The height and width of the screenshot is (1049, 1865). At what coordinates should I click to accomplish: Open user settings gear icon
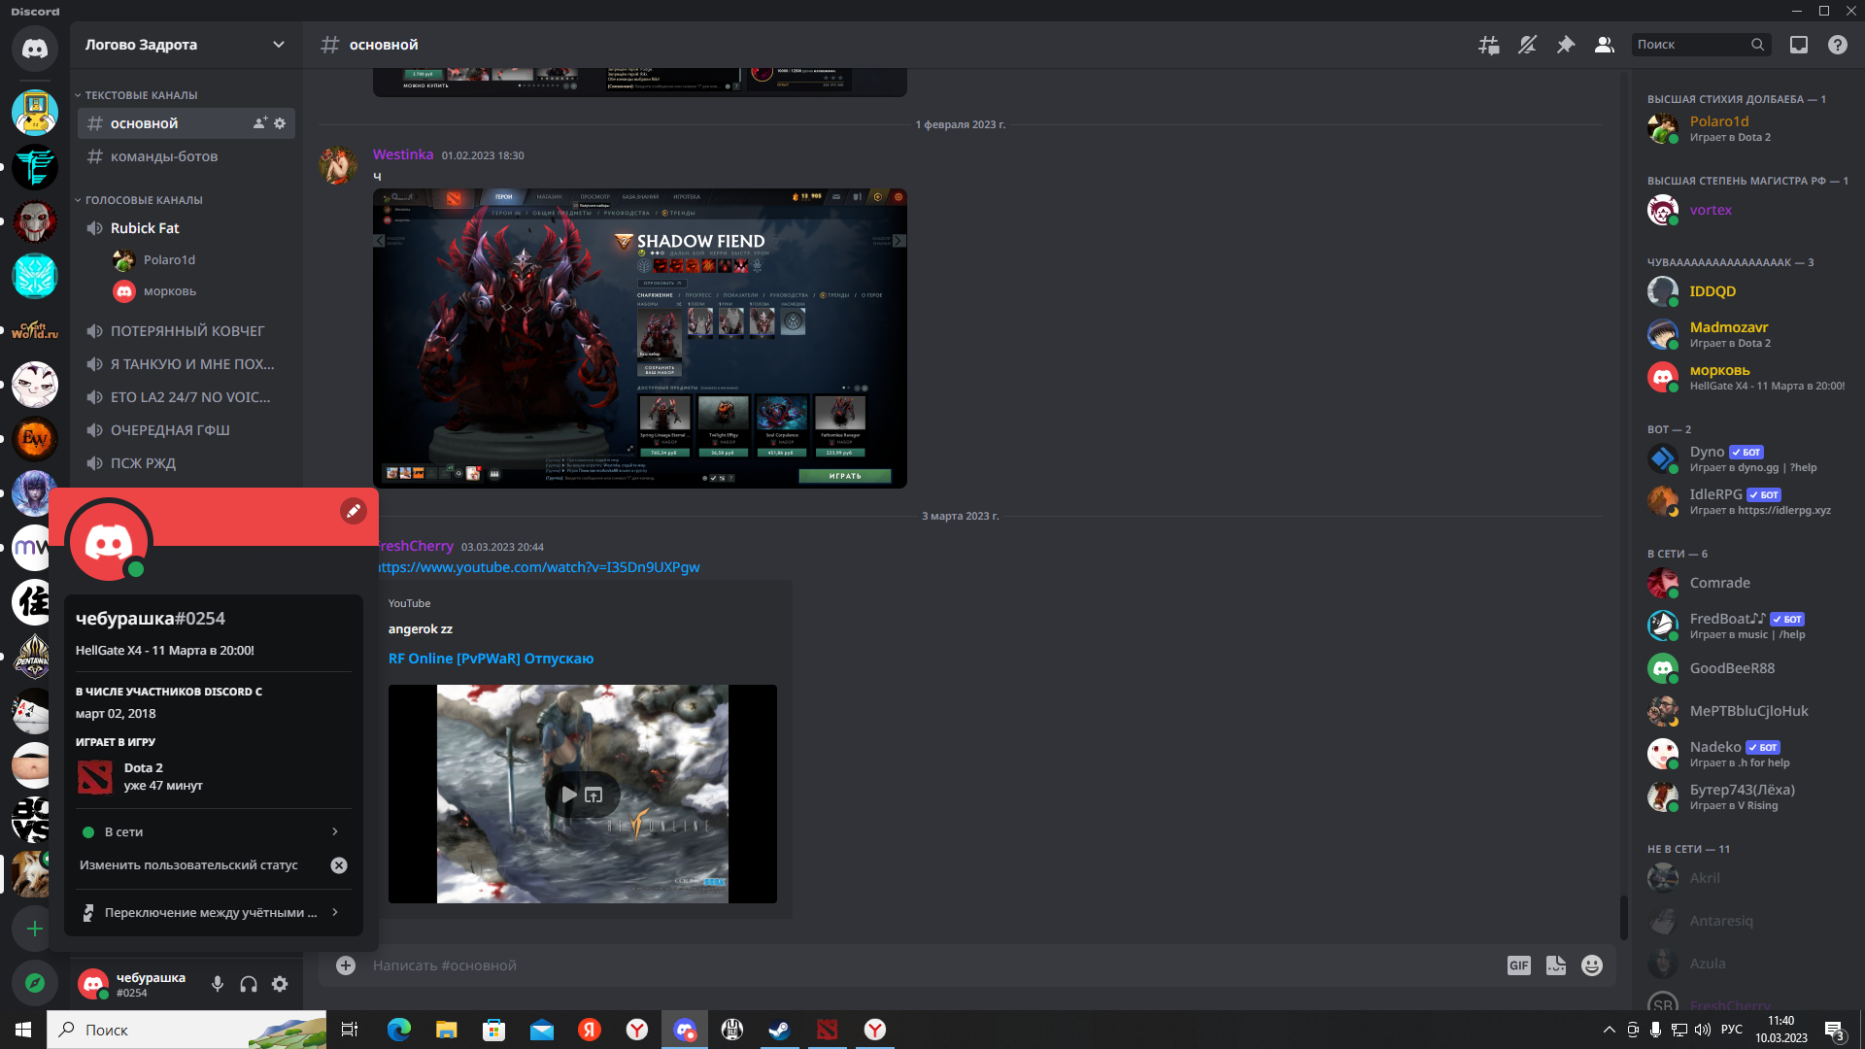[280, 984]
